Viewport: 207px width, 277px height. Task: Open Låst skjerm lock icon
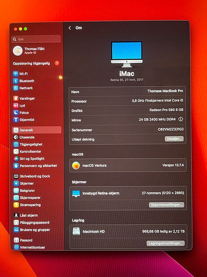pos(16,215)
